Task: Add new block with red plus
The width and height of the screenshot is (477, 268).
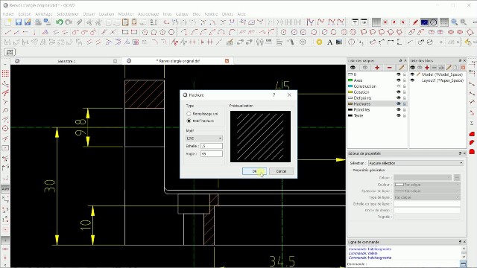Action: tap(427, 68)
